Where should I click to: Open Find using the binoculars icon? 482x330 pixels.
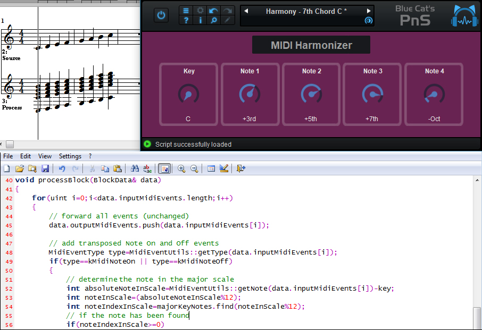[135, 168]
